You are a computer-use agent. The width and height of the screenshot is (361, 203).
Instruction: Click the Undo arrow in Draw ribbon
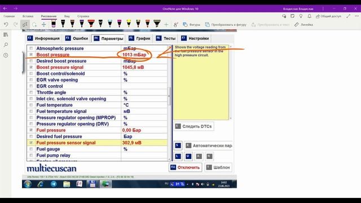[x=6, y=24]
